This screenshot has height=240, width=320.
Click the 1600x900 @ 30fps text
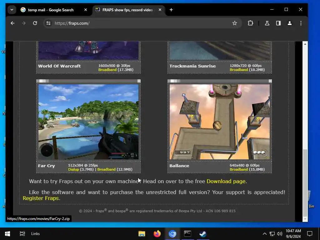pyautogui.click(x=114, y=66)
